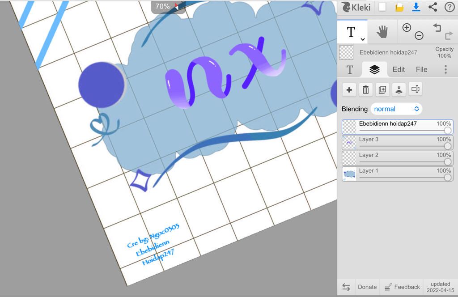The image size is (458, 297).
Task: Download the image with blue arrow icon
Action: pos(416,7)
